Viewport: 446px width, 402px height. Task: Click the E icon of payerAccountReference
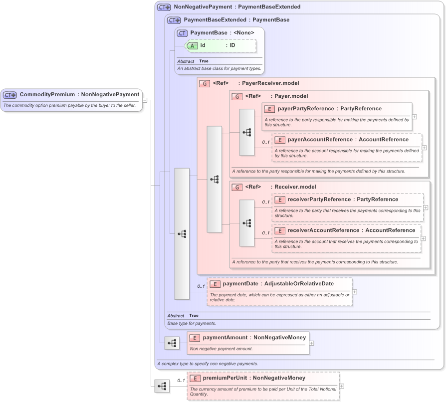click(279, 140)
